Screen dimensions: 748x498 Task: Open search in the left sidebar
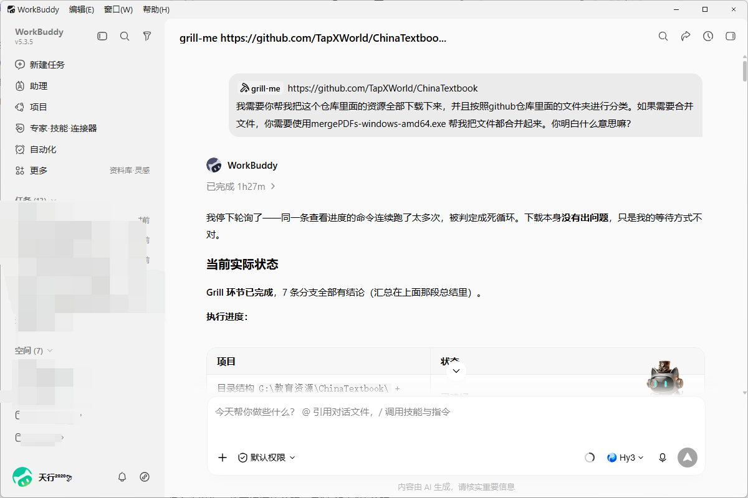click(125, 37)
